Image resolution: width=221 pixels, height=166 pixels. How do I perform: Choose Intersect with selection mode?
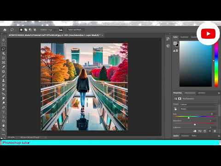[x=35, y=30]
